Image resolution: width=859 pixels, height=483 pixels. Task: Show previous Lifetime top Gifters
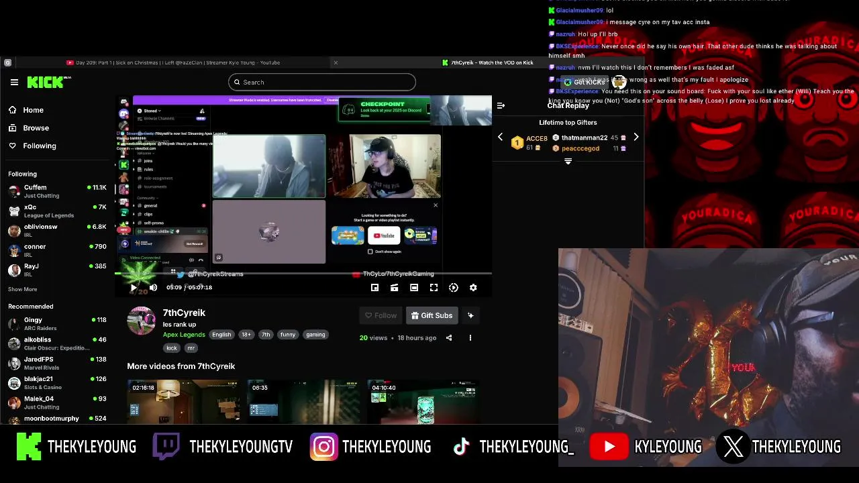[x=500, y=138]
